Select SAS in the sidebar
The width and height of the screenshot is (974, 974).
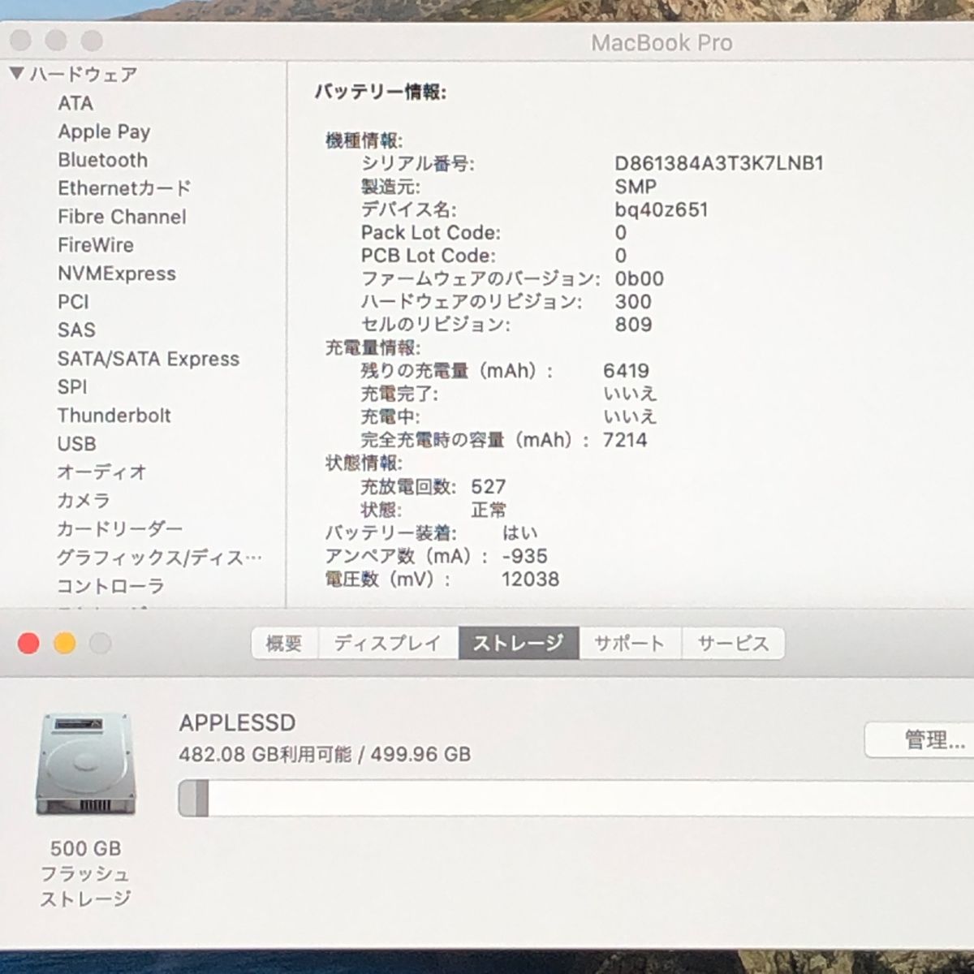(x=76, y=330)
